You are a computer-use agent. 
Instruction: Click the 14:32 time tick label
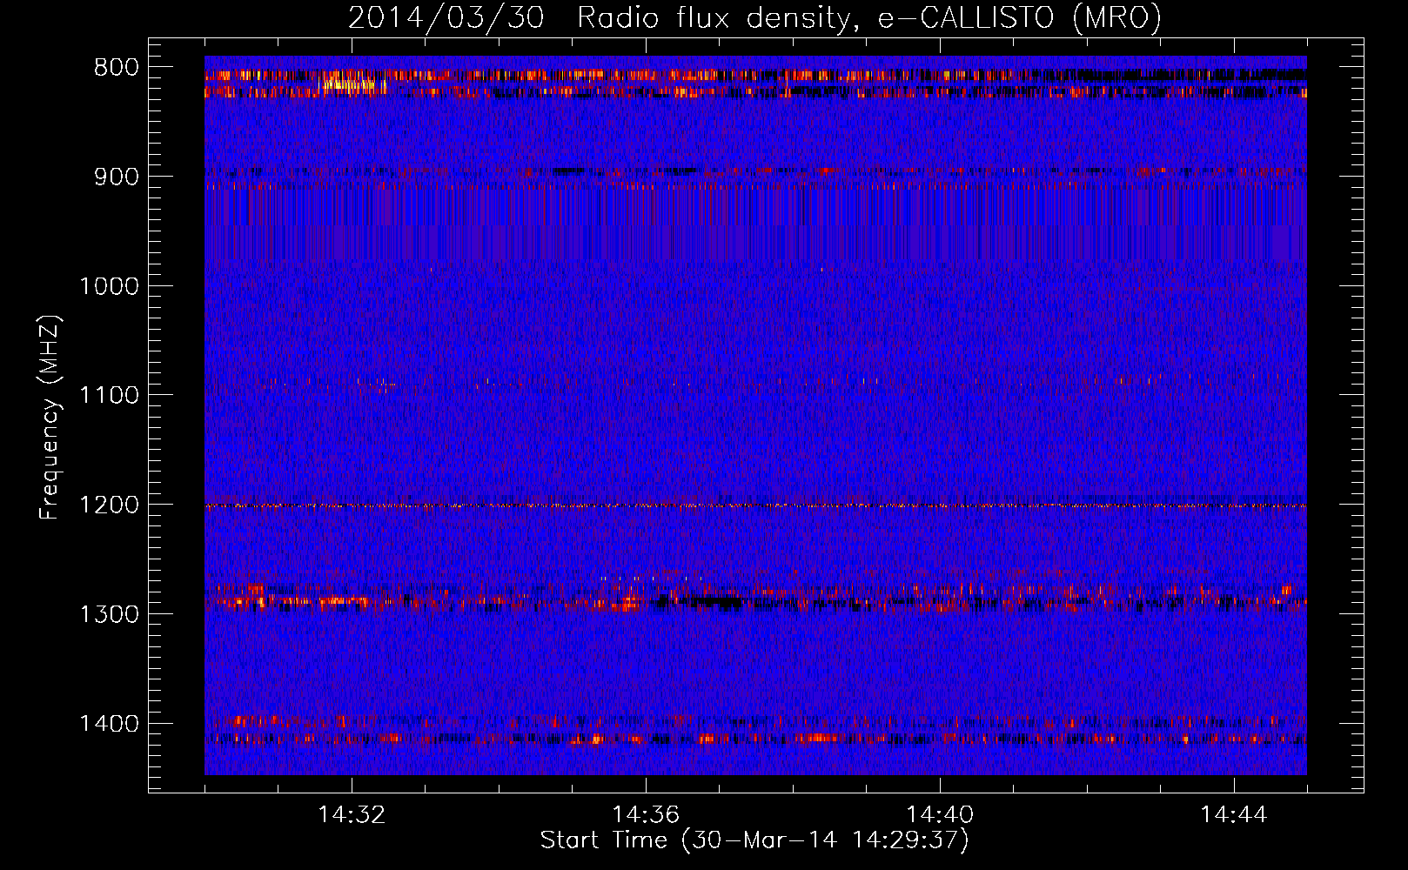point(352,814)
